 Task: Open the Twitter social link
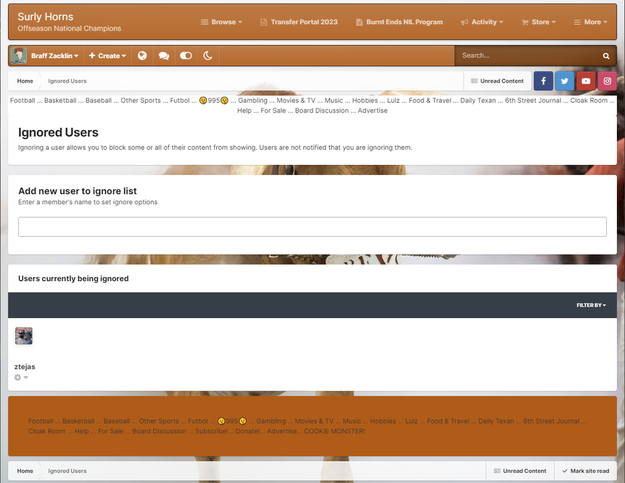(564, 81)
